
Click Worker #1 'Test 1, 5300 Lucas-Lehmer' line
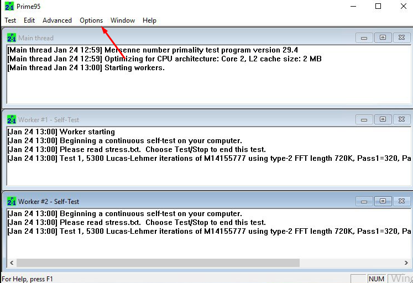coord(209,158)
